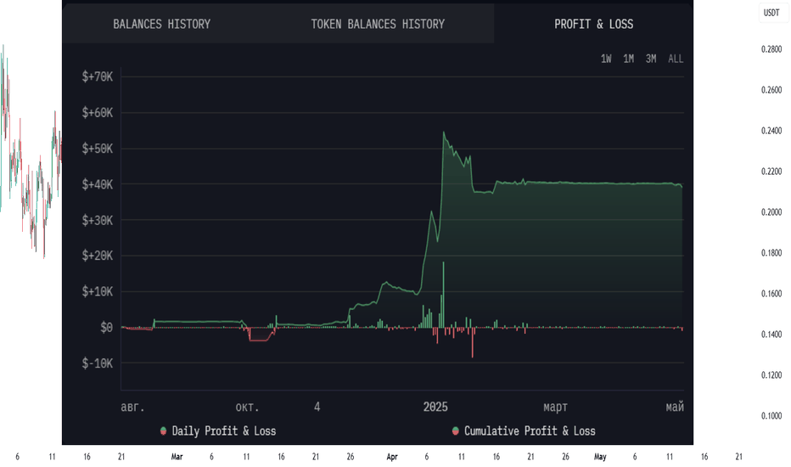Click the май date label
This screenshot has height=467, width=791.
[x=675, y=407]
